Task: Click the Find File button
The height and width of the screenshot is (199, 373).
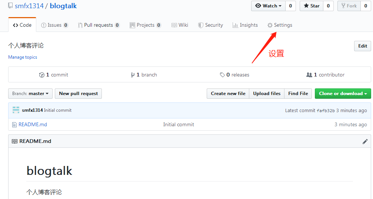Action: pyautogui.click(x=298, y=94)
